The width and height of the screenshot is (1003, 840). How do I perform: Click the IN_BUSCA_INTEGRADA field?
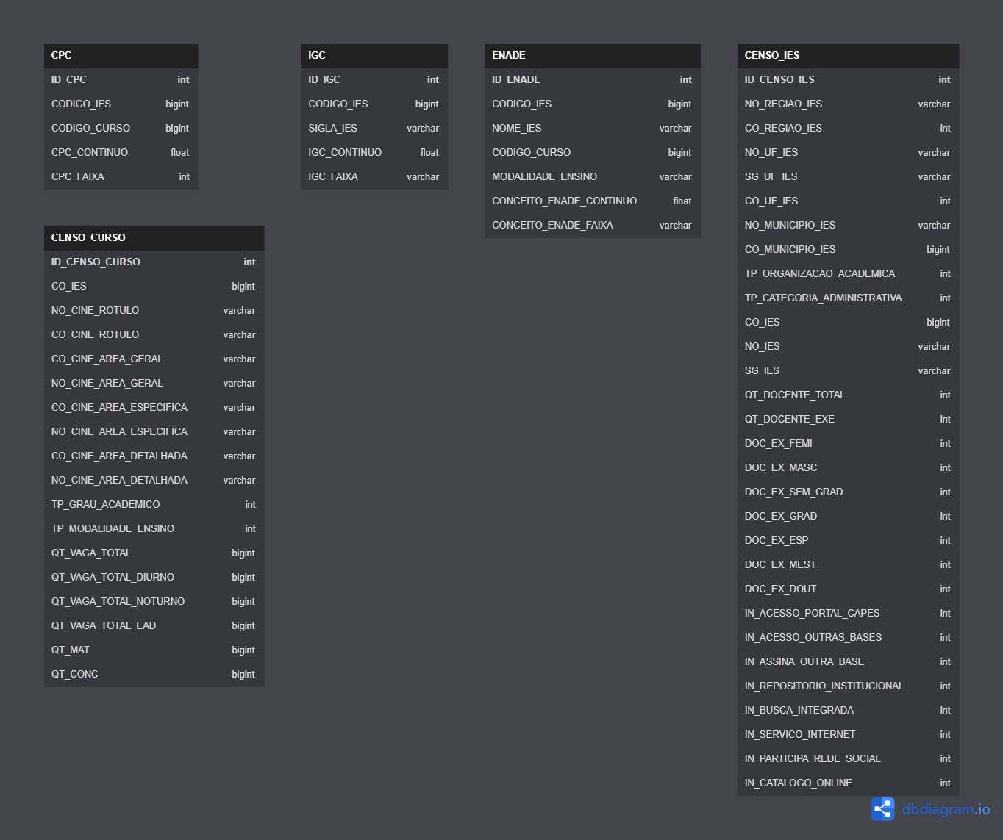pos(849,711)
